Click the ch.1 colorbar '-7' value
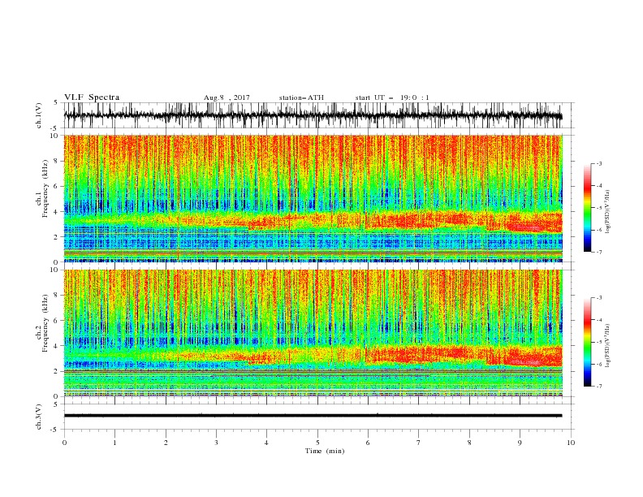 click(598, 252)
